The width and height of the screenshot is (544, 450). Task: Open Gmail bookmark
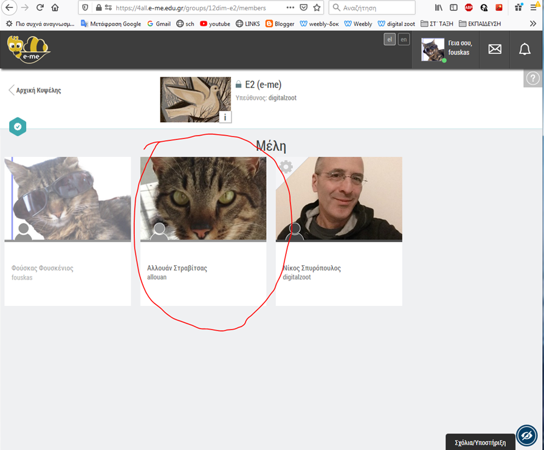pyautogui.click(x=159, y=24)
